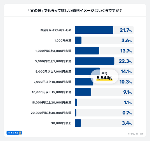The width and height of the screenshot is (150, 141).
Task: Click the 13.7% value label
Action: pyautogui.click(x=126, y=51)
